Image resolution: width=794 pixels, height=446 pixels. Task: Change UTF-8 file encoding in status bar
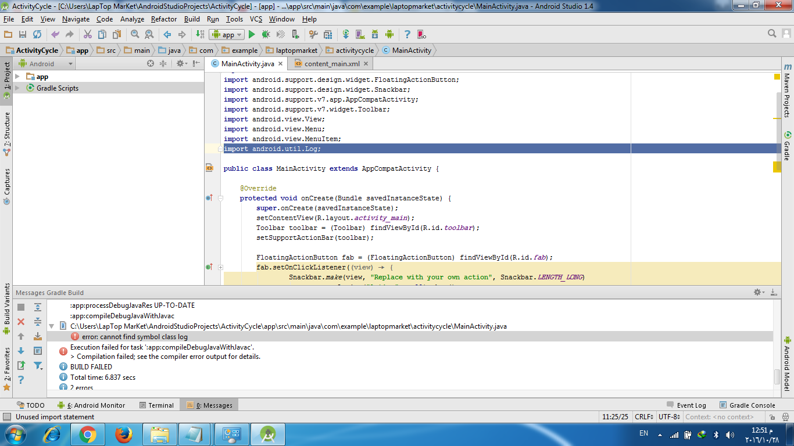pos(670,417)
